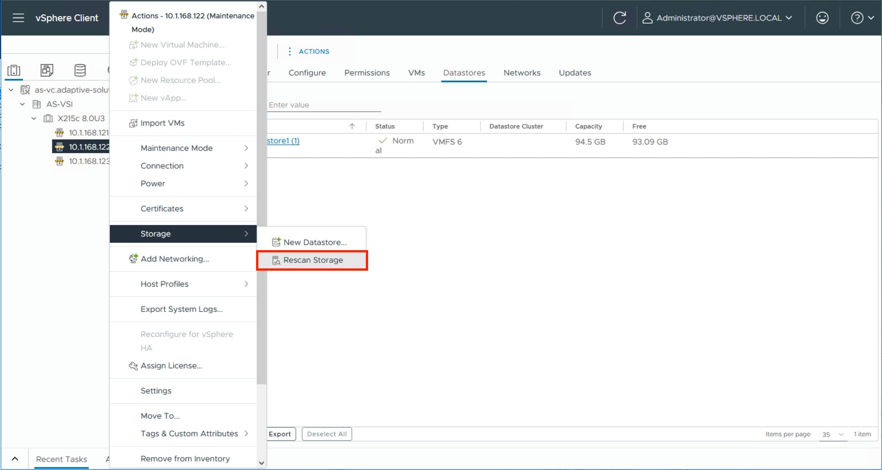Collapse the as-vc.adaptive-solutions vCenter node

11,90
